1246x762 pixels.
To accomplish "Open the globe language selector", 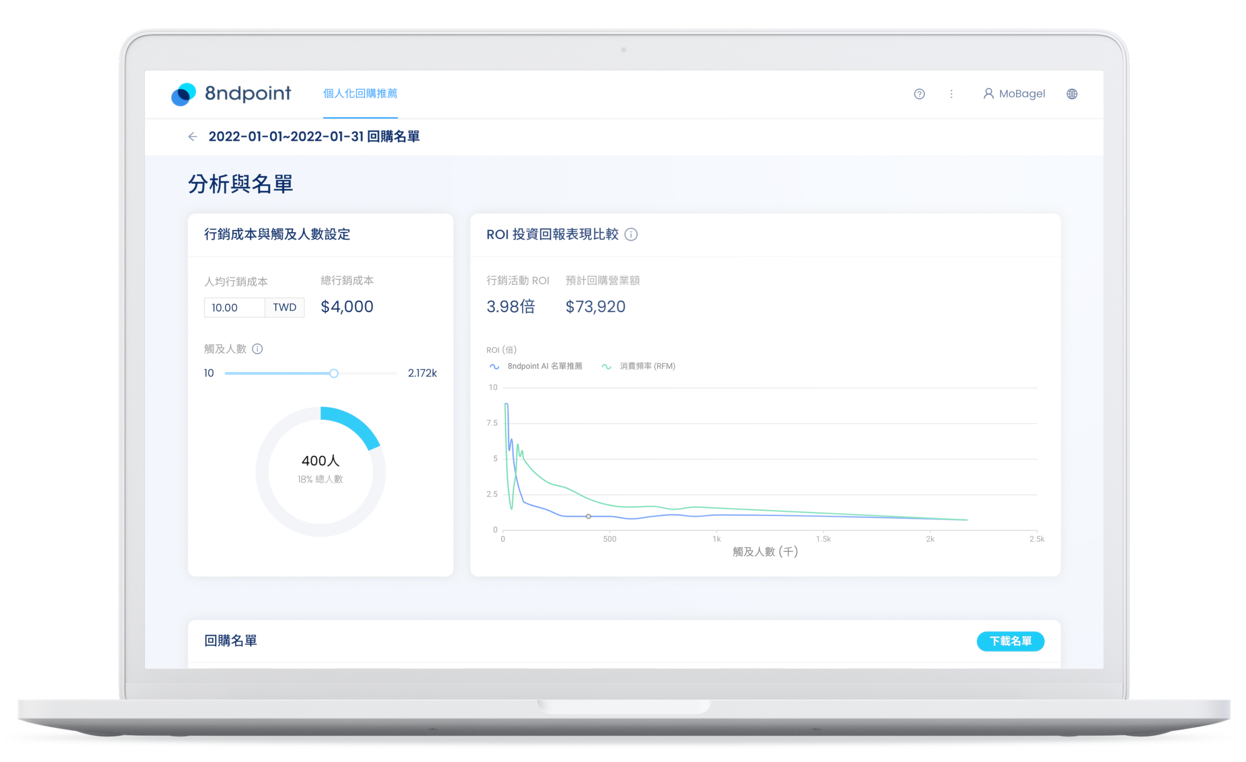I will click(1072, 94).
